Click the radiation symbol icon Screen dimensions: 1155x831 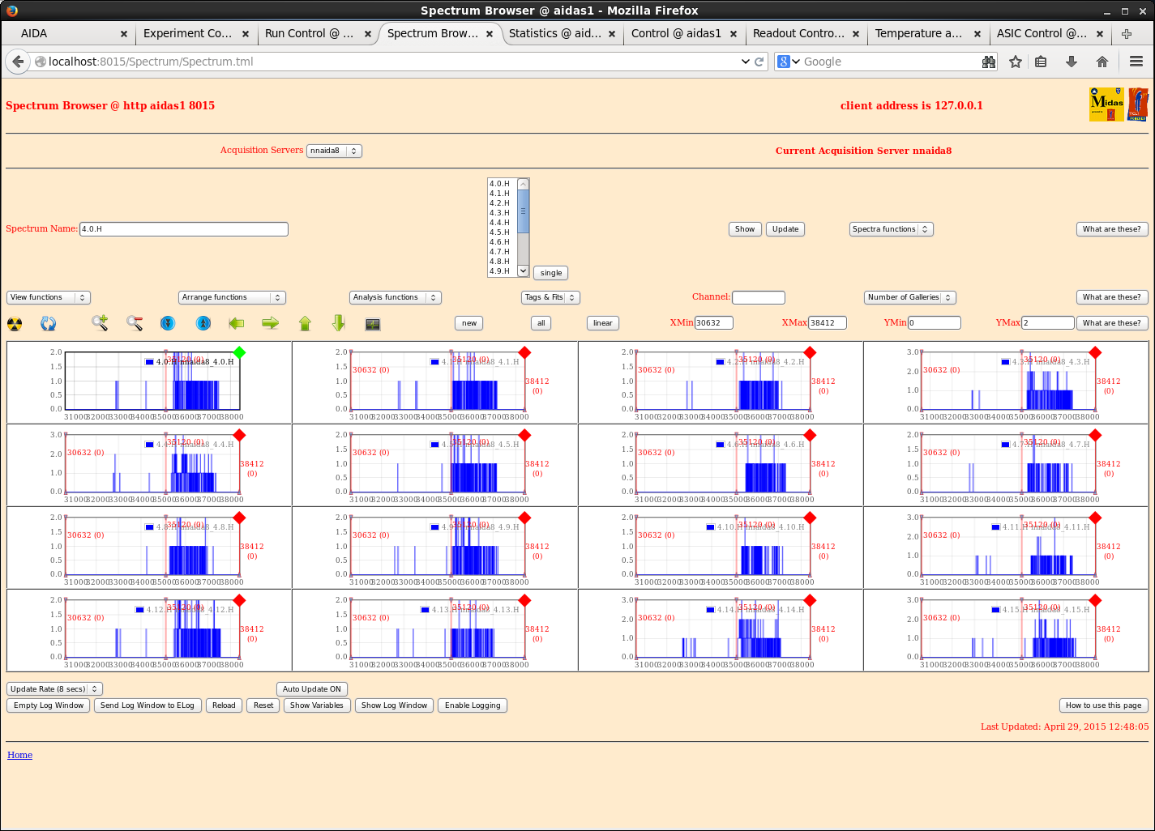pyautogui.click(x=15, y=324)
